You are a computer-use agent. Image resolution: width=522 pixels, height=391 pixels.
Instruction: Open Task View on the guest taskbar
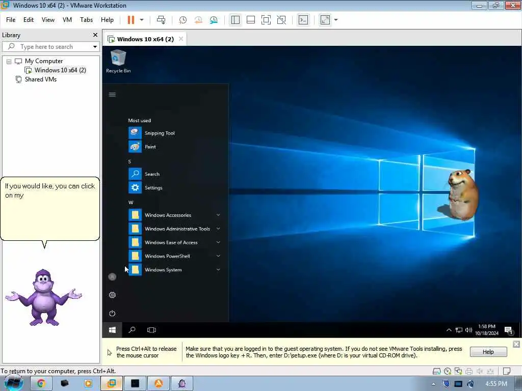(151, 330)
